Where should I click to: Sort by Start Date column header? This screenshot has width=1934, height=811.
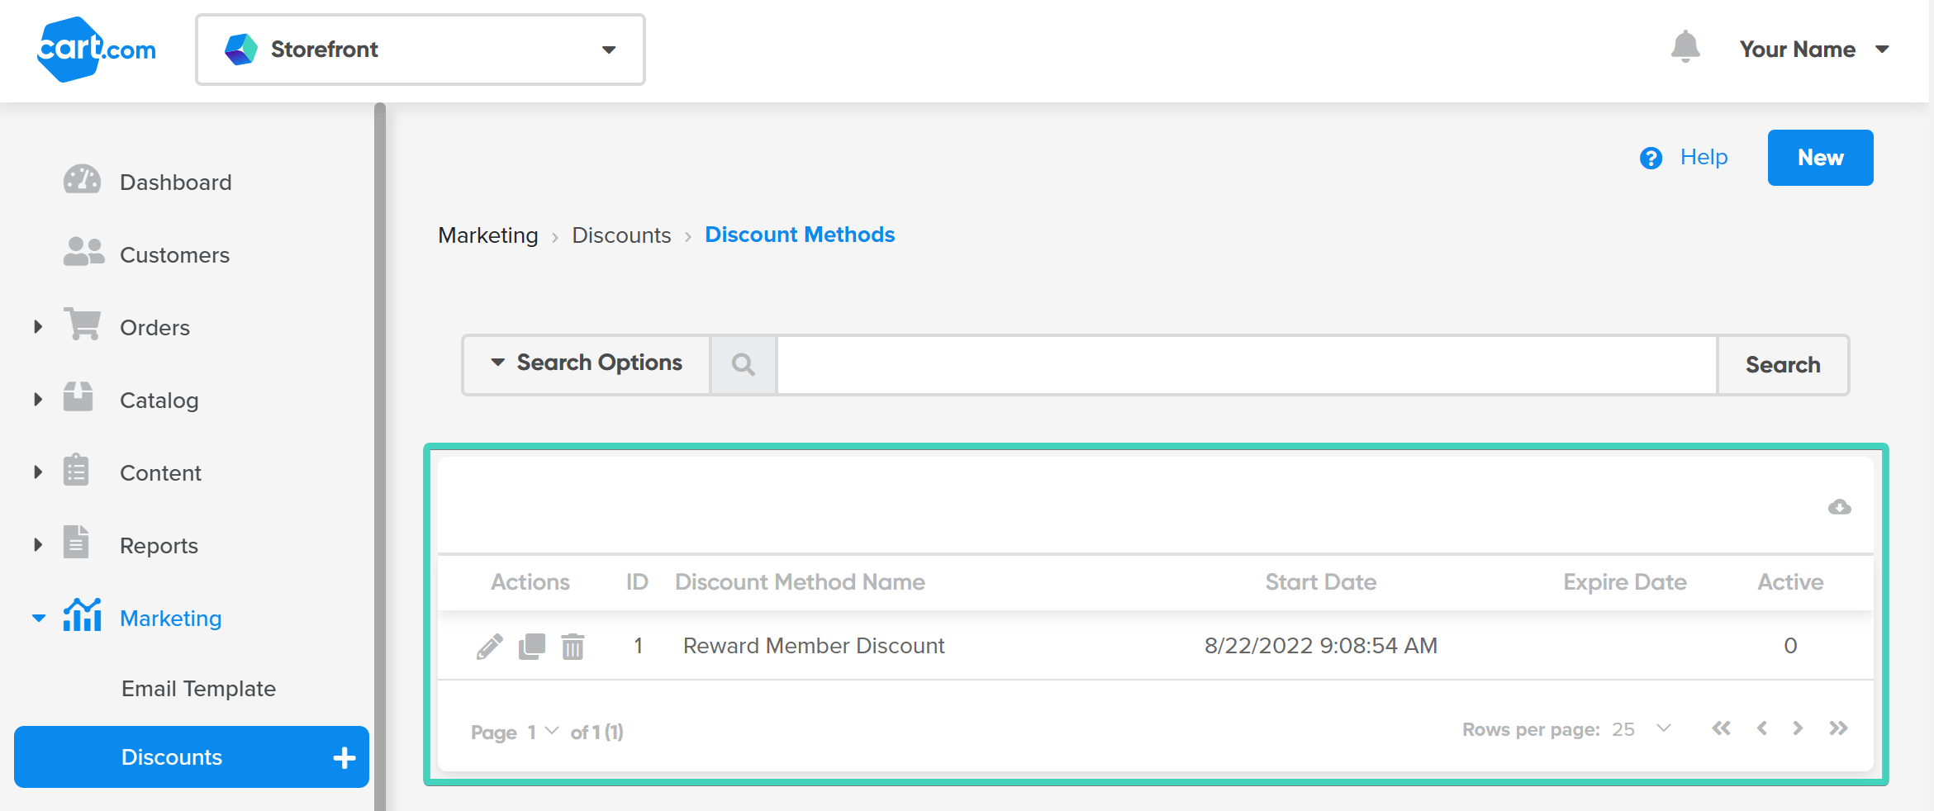tap(1320, 582)
